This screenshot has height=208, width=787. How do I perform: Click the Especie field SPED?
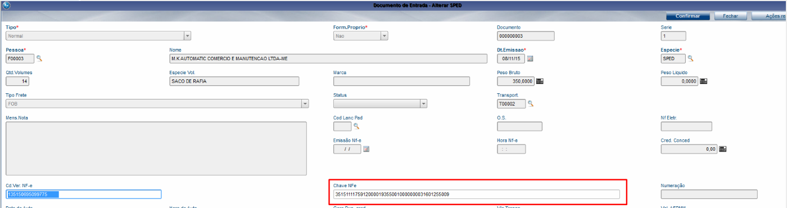pyautogui.click(x=673, y=58)
